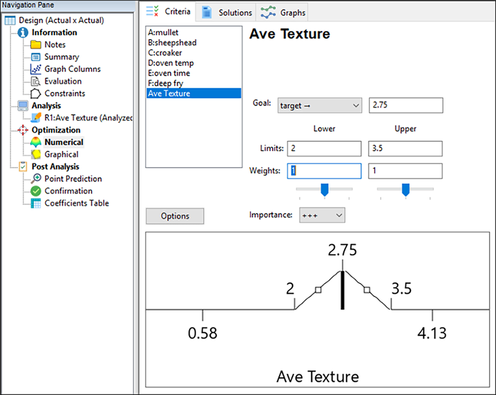Click the lower weight slider handle
The image size is (496, 395).
tap(324, 189)
